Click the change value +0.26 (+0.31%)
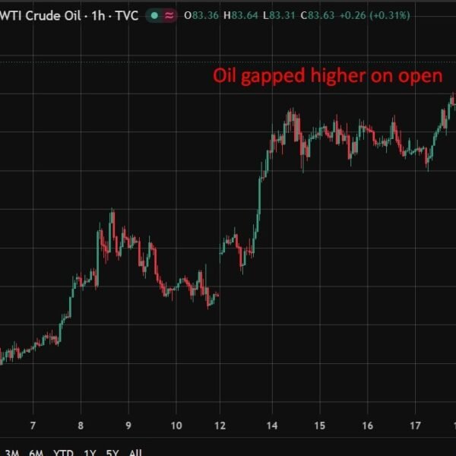The width and height of the screenshot is (456, 456). click(x=375, y=16)
